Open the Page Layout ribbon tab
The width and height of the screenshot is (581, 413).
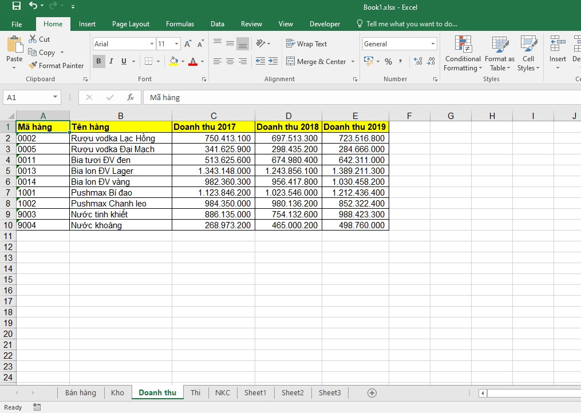[131, 24]
